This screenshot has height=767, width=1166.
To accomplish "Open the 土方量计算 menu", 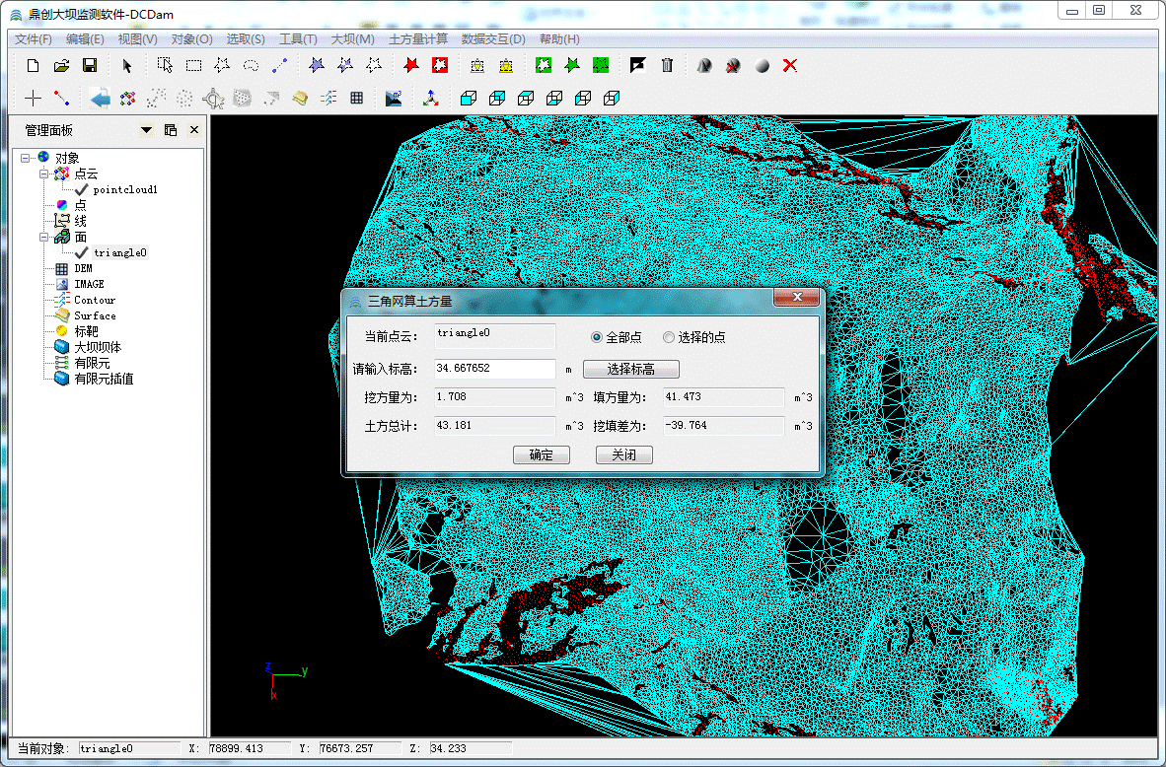I will pyautogui.click(x=418, y=39).
